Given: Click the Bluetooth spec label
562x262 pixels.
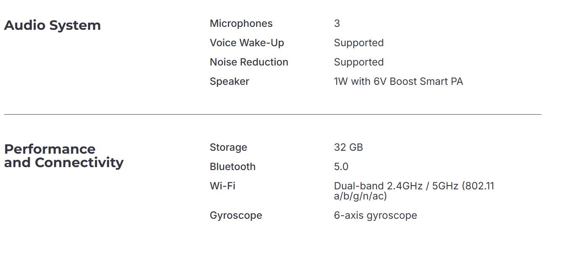Looking at the screenshot, I should click(x=233, y=167).
